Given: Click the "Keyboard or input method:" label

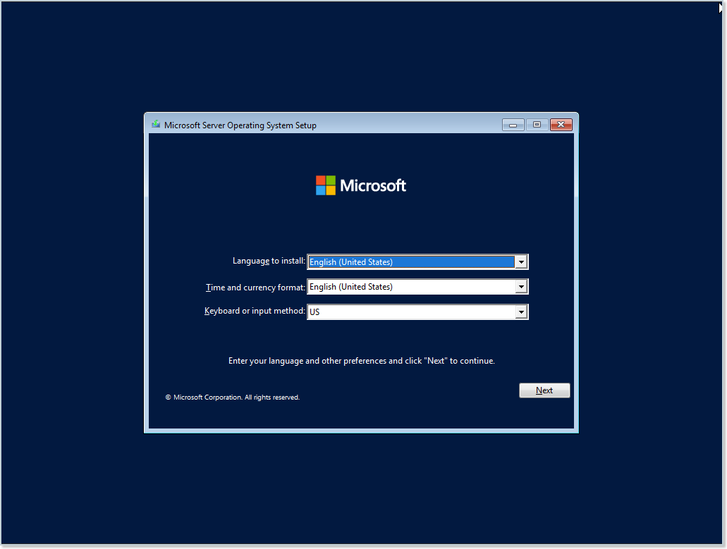Looking at the screenshot, I should tap(255, 311).
